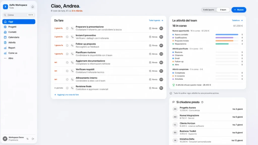The image size is (258, 145).
Task: Open the notifications bell in sidebar header
Action: pos(33,7)
